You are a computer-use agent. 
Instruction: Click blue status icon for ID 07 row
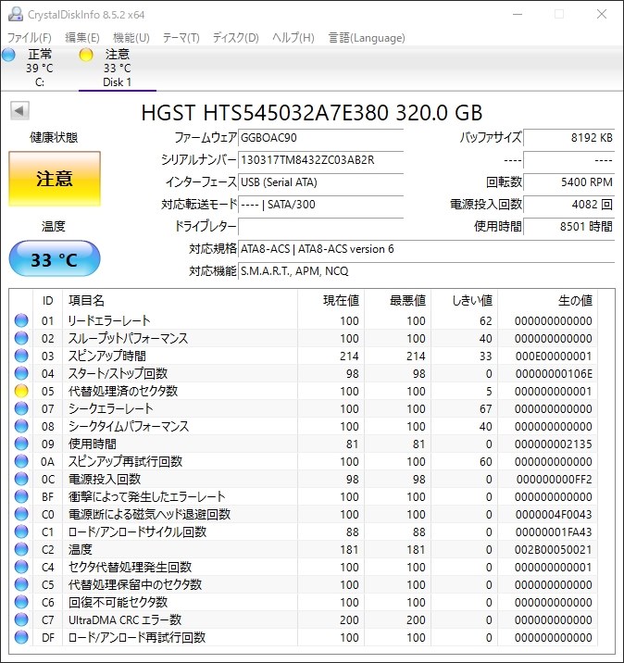(21, 408)
